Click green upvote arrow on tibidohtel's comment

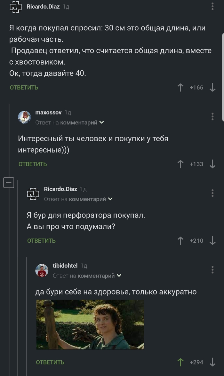180,362
